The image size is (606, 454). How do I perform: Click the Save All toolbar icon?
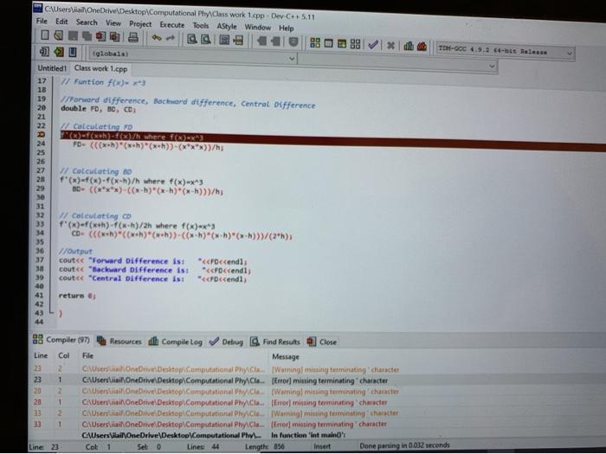(x=87, y=36)
